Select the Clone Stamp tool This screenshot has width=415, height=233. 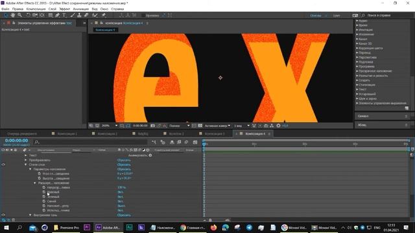pos(79,16)
